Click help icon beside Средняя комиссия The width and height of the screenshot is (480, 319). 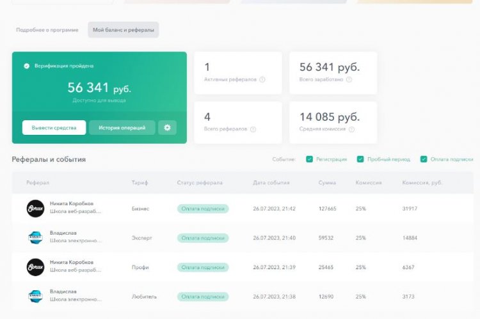coord(352,129)
